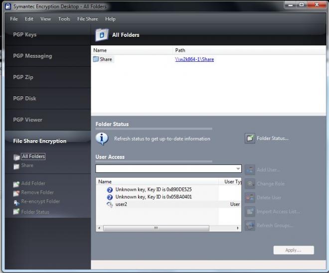Image resolution: width=329 pixels, height=273 pixels.
Task: Click Add User... button label
Action: tap(268, 170)
